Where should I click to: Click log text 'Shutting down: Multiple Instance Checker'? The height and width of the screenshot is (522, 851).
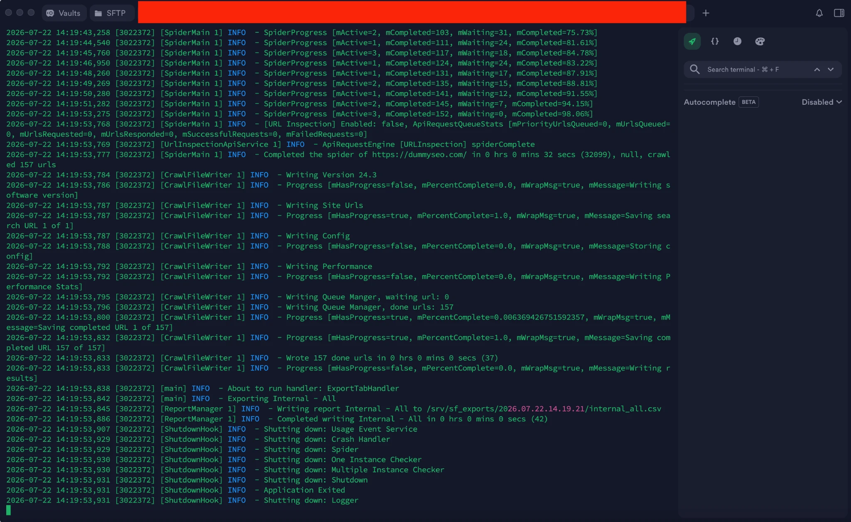coord(354,470)
